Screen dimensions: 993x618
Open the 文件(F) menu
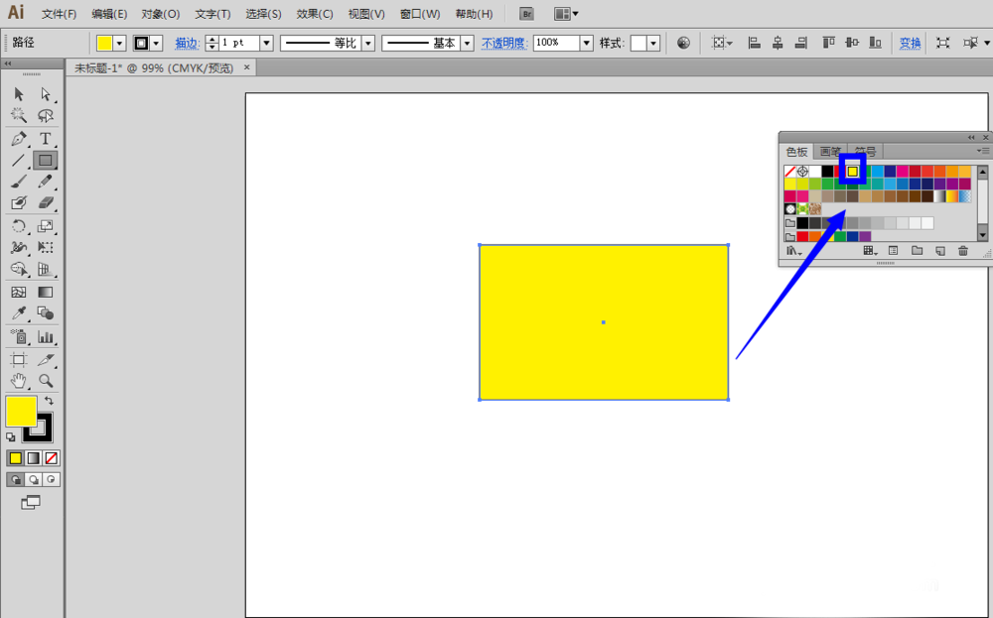[57, 13]
